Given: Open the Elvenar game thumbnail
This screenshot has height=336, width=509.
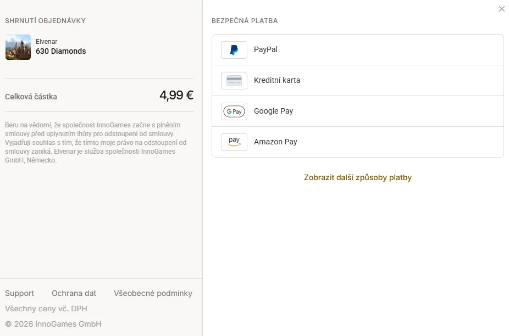Looking at the screenshot, I should pyautogui.click(x=18, y=47).
